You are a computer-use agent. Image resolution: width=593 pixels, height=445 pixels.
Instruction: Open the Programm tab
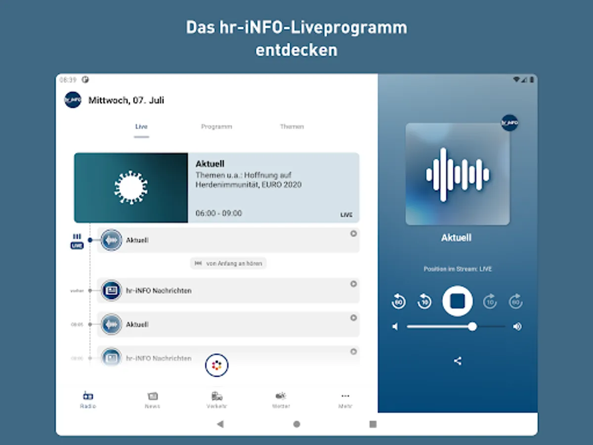[216, 127]
